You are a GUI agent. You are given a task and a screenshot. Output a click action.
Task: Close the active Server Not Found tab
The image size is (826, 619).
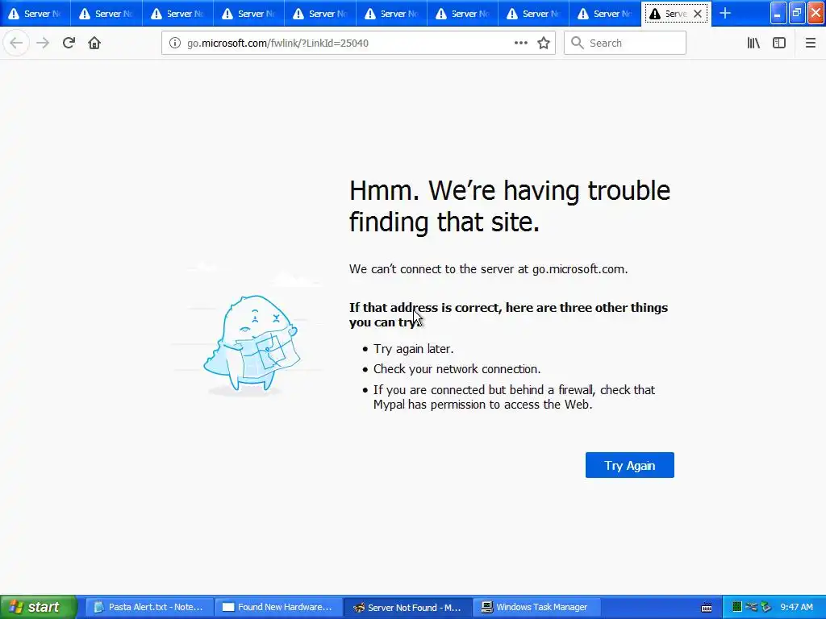point(698,14)
